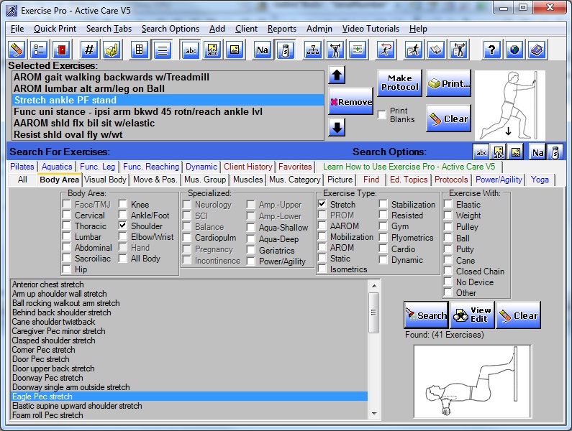Click the weightlifter with clipboard icon
The image size is (572, 431).
coord(458,50)
